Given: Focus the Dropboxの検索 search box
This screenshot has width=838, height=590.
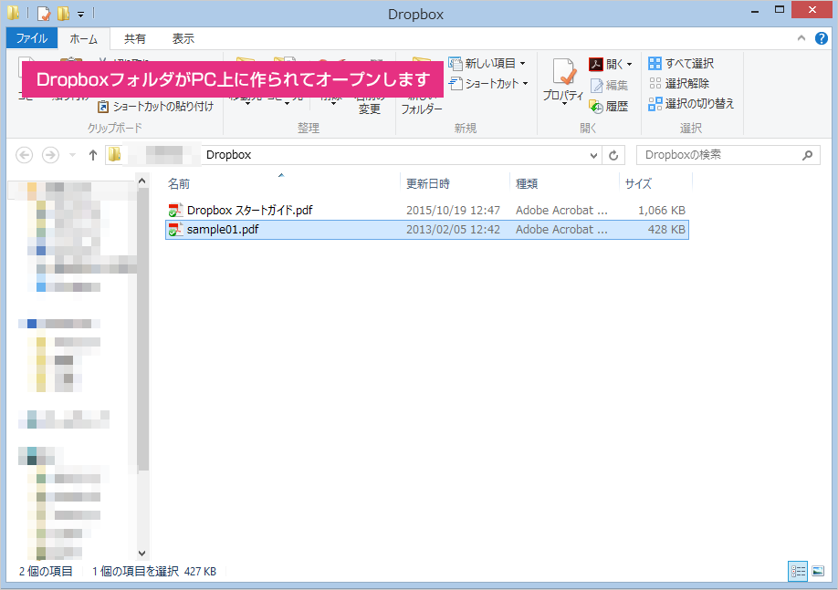Looking at the screenshot, I should tap(728, 155).
